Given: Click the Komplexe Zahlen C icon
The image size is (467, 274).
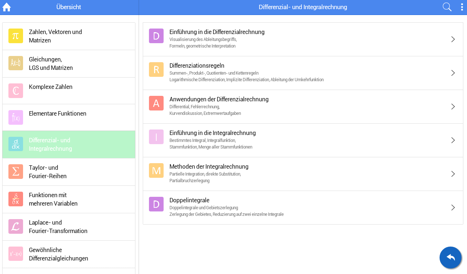Looking at the screenshot, I should tap(16, 91).
